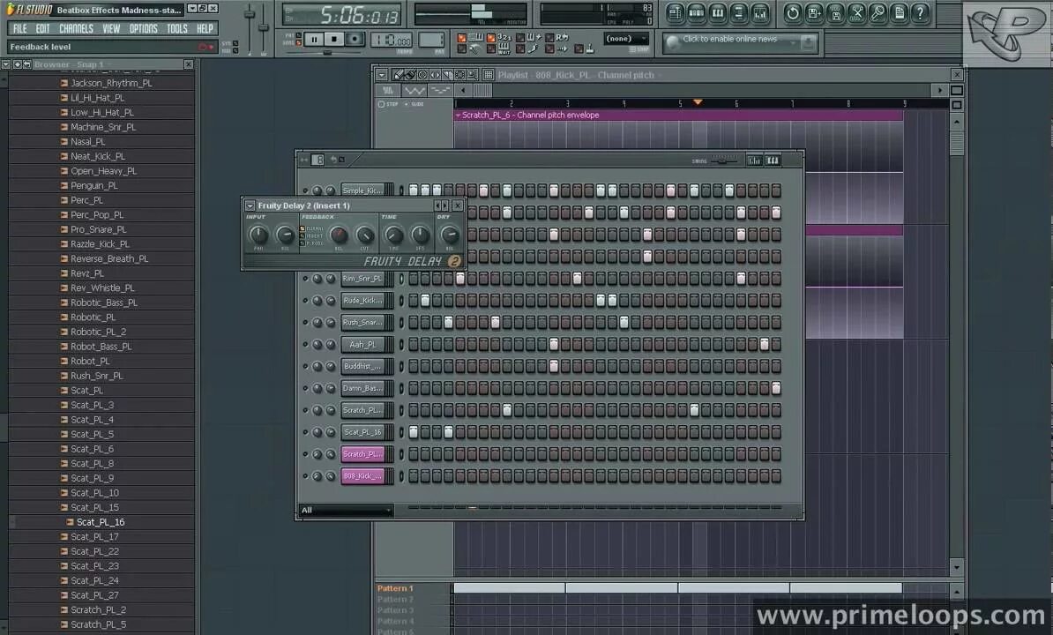Click the scissors render icon in the toolbar
This screenshot has height=635, width=1053.
pos(857,13)
